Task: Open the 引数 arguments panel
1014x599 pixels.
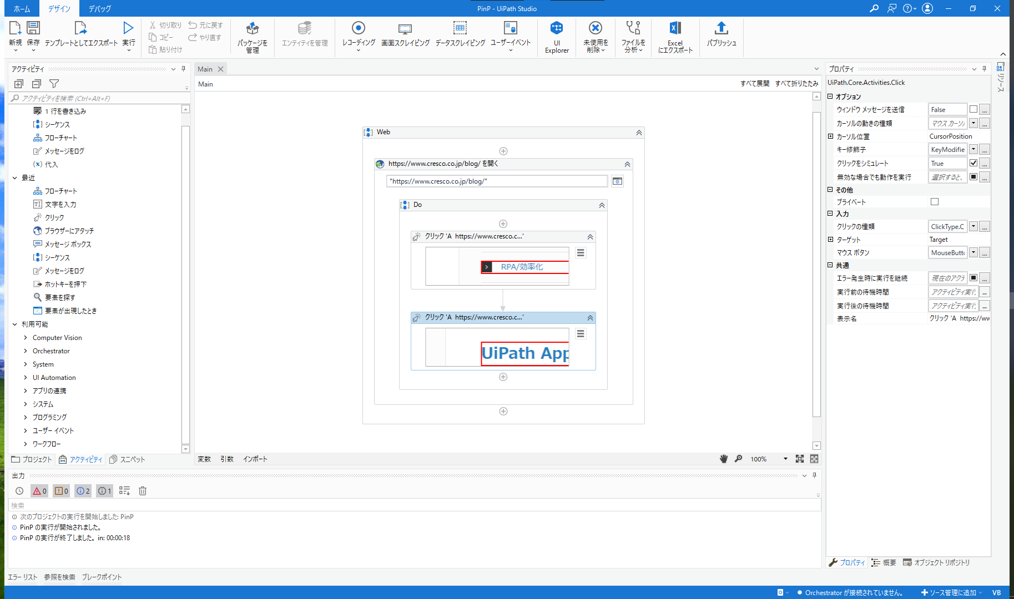Action: [x=226, y=459]
